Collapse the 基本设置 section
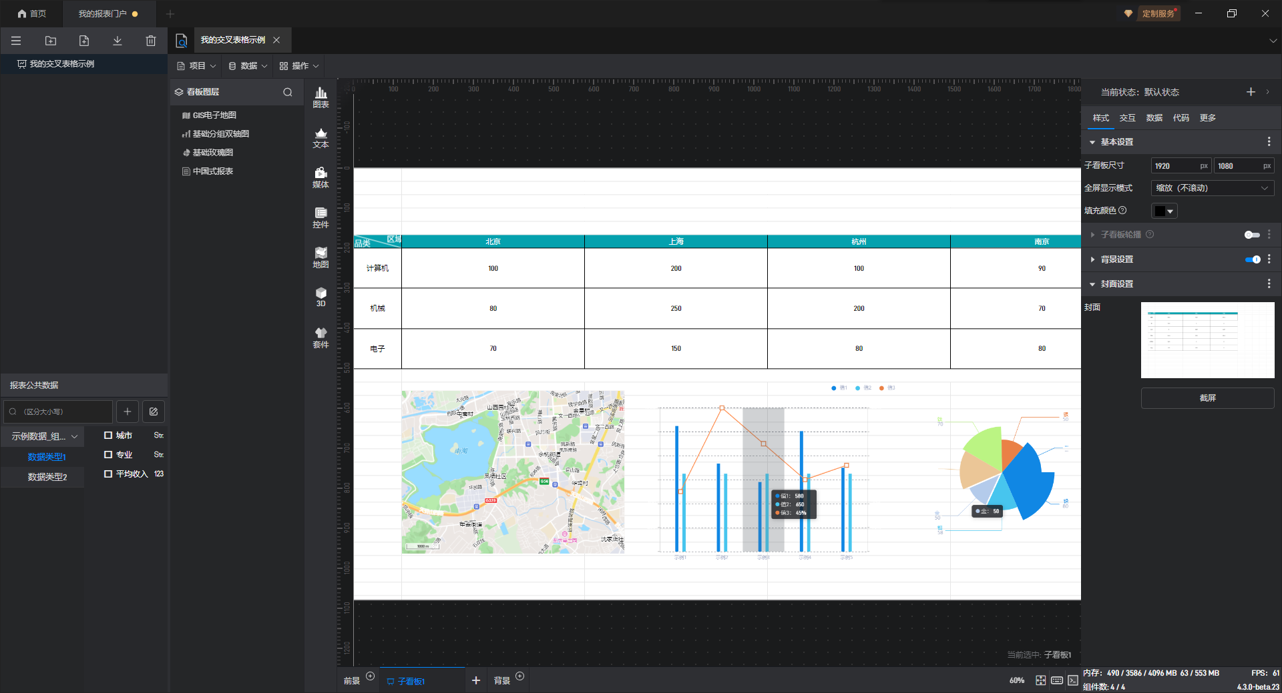Viewport: 1282px width, 693px height. 1092,142
